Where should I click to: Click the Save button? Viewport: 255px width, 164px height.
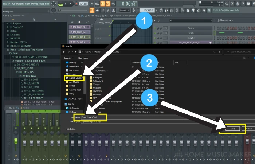(233, 129)
